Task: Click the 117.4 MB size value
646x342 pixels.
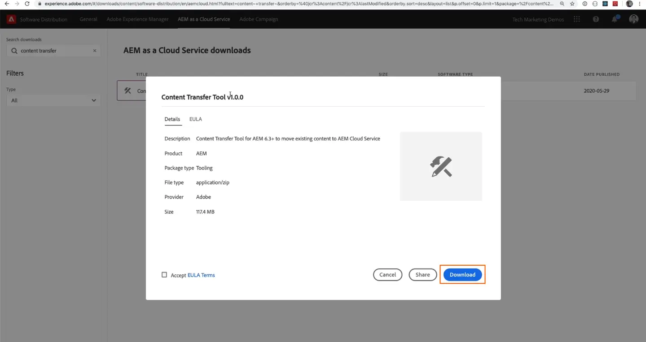Action: (x=205, y=212)
